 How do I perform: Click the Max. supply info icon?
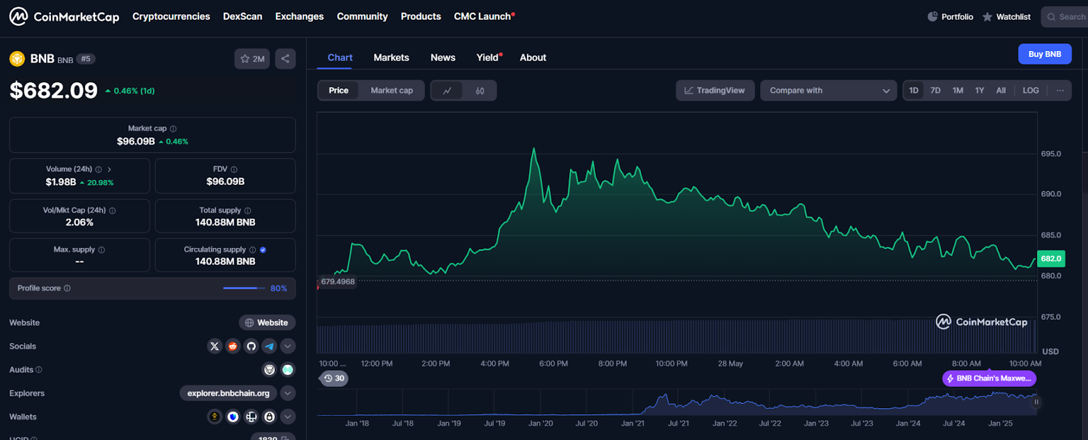(101, 250)
